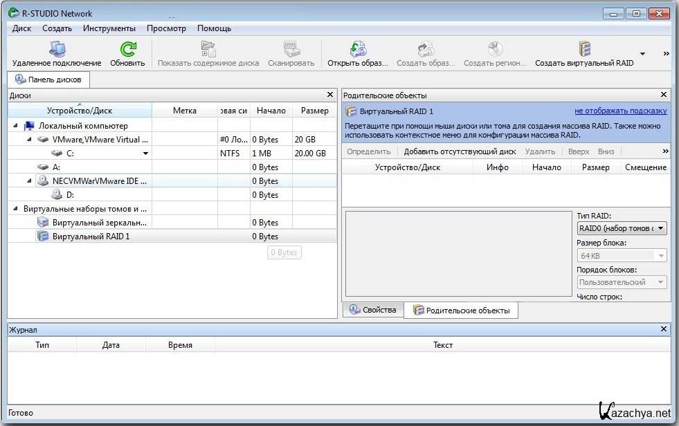Click the green Refresh (Обновить) icon
This screenshot has height=426, width=679.
click(127, 50)
